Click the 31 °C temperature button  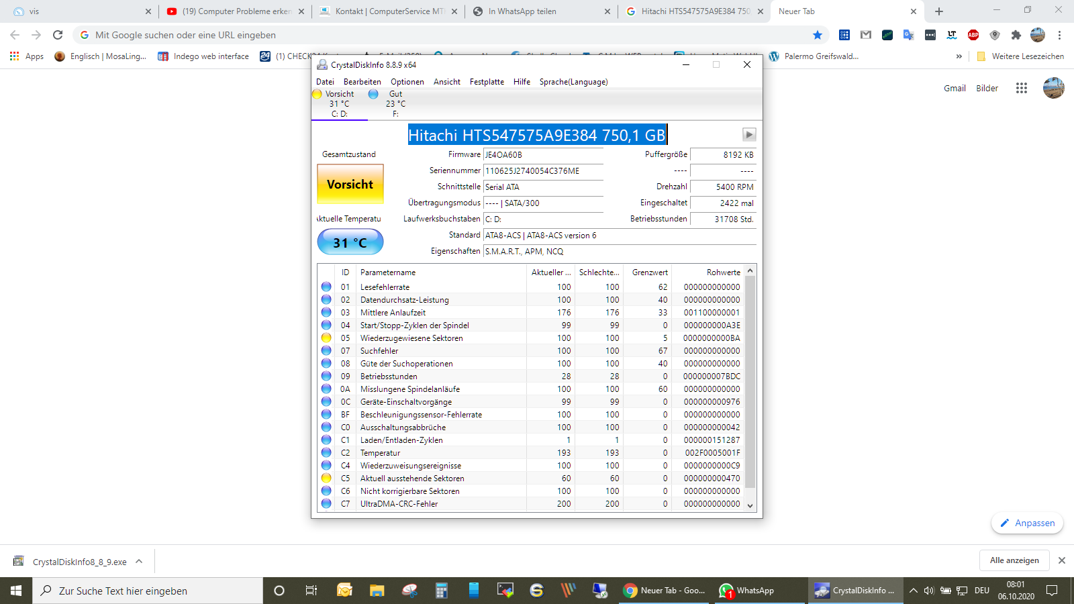click(x=350, y=242)
